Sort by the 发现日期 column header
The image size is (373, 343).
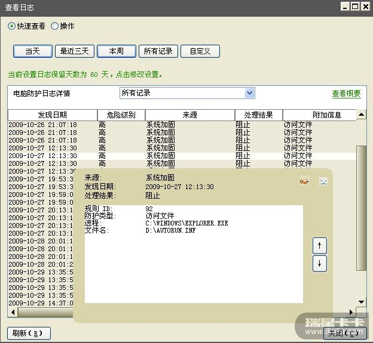[53, 115]
